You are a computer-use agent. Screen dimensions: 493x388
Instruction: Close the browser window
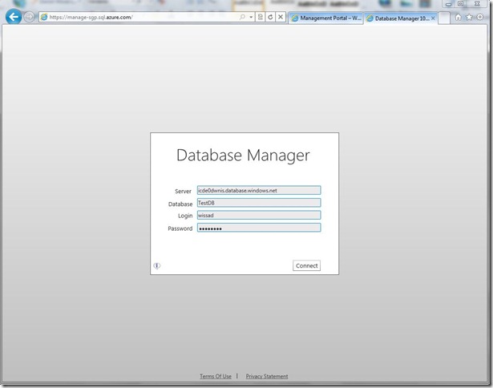[477, 4]
